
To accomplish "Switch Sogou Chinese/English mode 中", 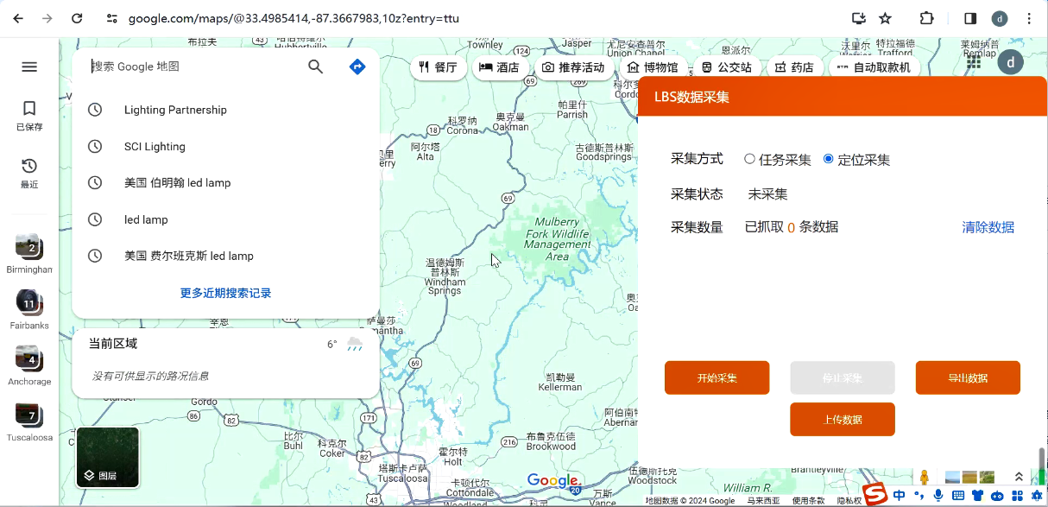I will click(x=900, y=495).
